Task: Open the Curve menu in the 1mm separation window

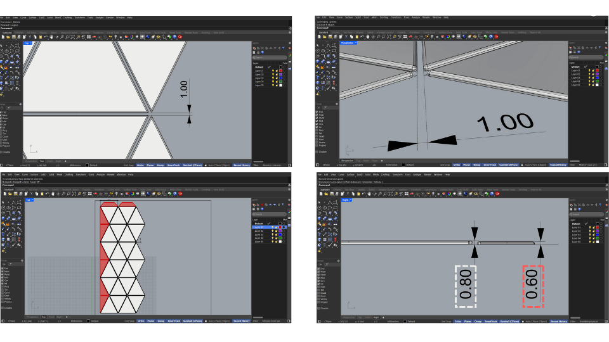Action: pyautogui.click(x=23, y=17)
